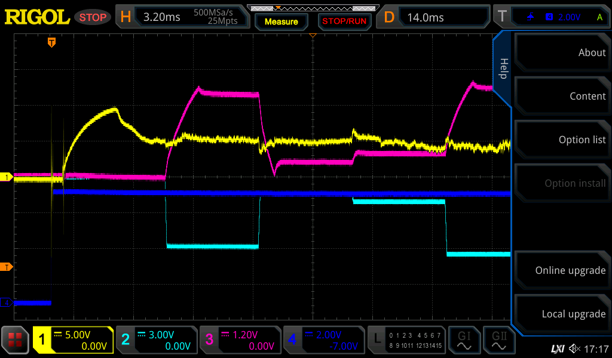Click the LXI network status icon
Viewport: 612px width, 358px height.
click(557, 348)
